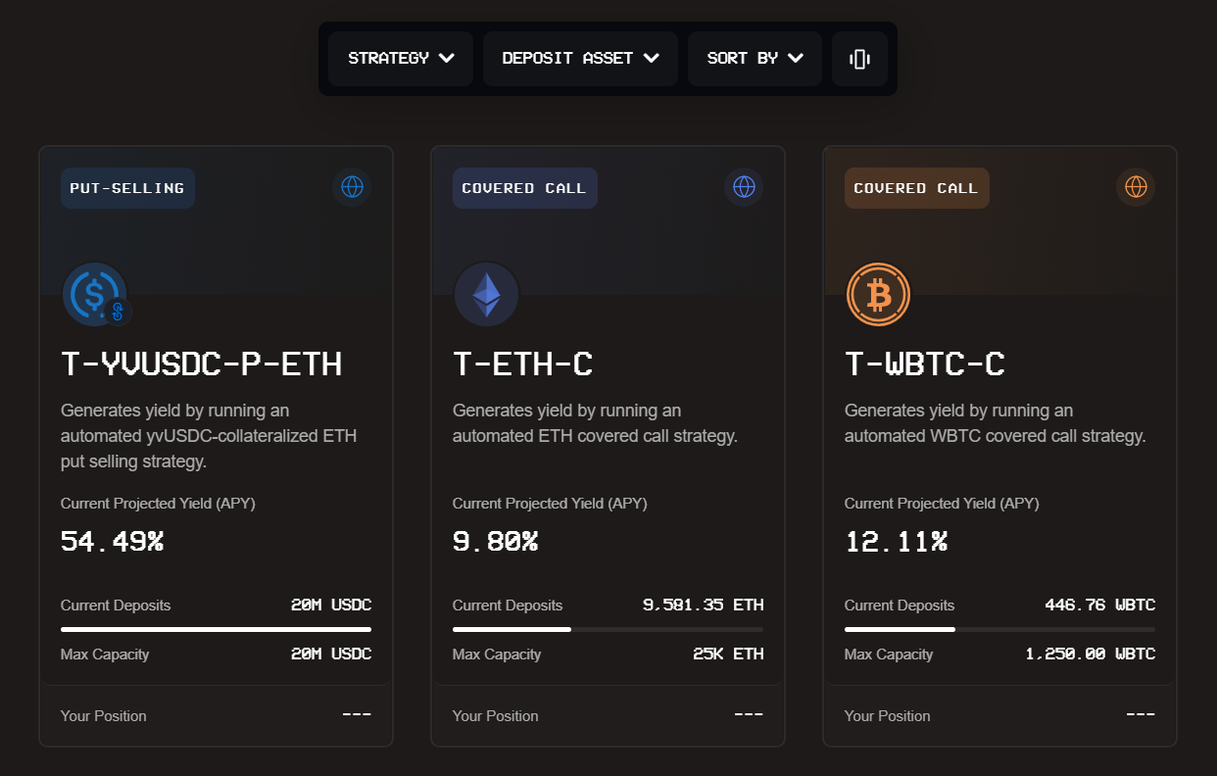Open the Sort By dropdown

[x=755, y=59]
